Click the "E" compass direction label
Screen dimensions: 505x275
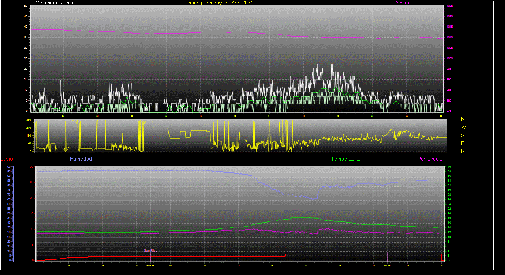point(463,143)
